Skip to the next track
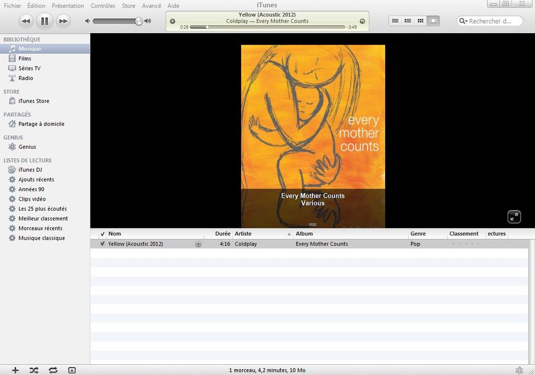This screenshot has width=535, height=375. [63, 21]
